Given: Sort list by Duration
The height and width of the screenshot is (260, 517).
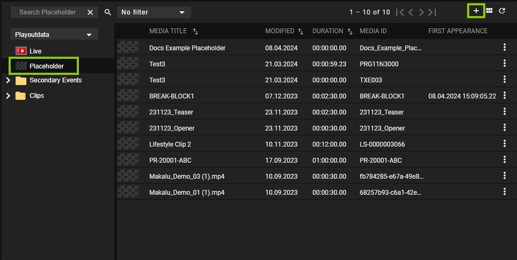Looking at the screenshot, I should [350, 32].
